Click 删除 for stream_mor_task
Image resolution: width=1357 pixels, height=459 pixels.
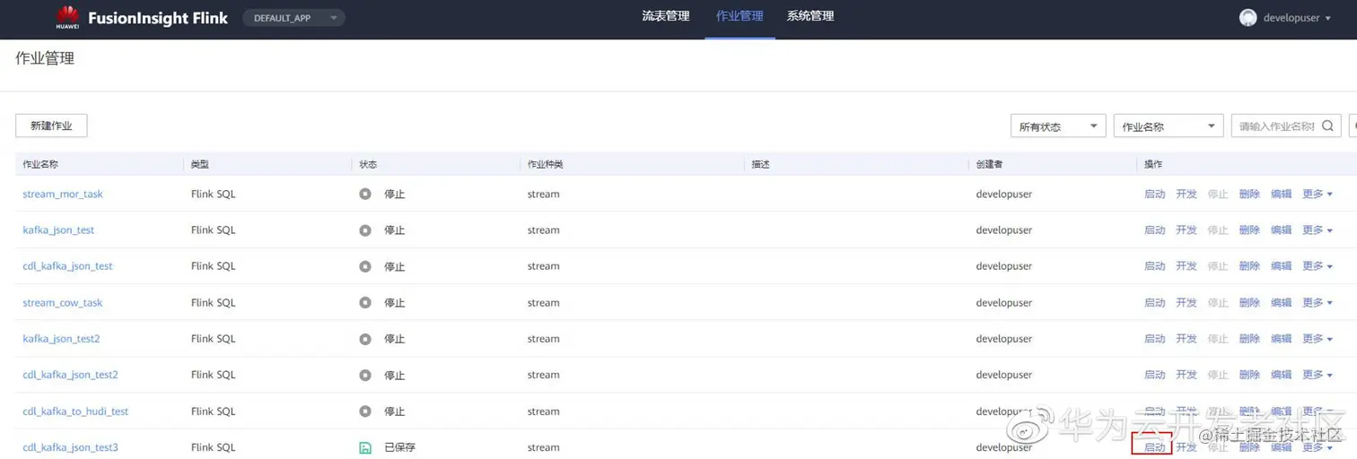pos(1249,194)
